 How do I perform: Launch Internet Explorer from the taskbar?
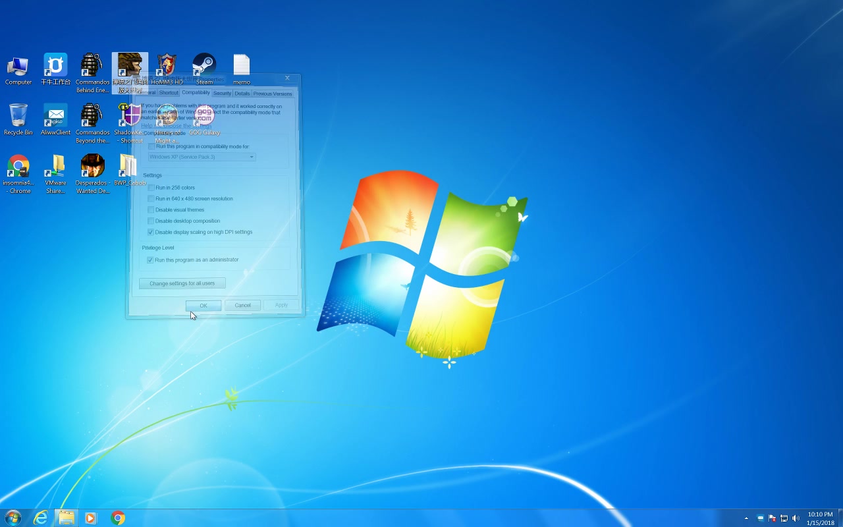(x=41, y=518)
